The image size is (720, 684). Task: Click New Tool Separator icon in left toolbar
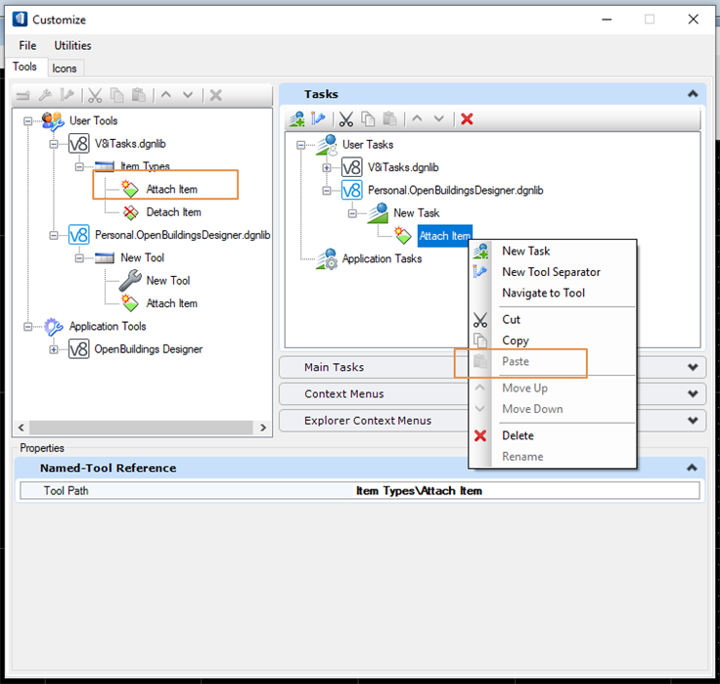coord(67,95)
